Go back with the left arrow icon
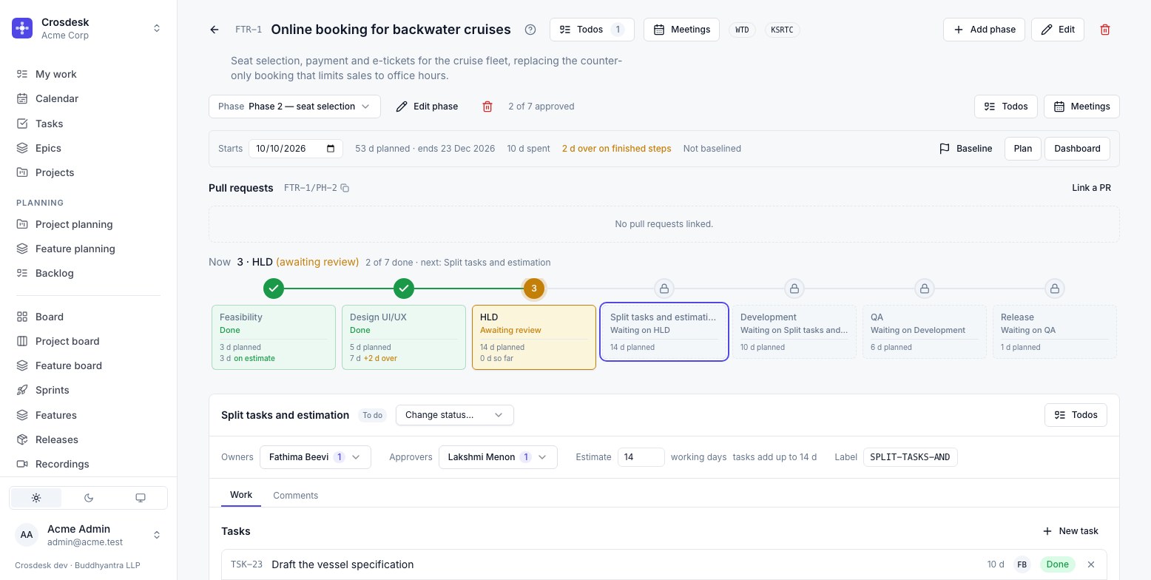Image resolution: width=1151 pixels, height=580 pixels. click(x=215, y=30)
